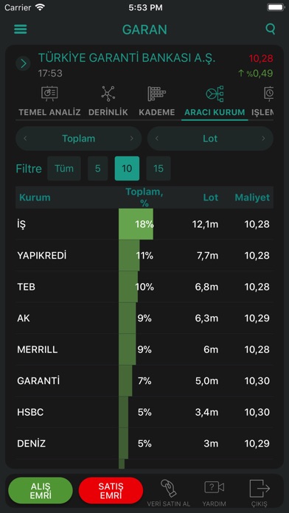The width and height of the screenshot is (289, 513).
Task: Expand the stock details chevron next to company name
Action: (x=23, y=63)
